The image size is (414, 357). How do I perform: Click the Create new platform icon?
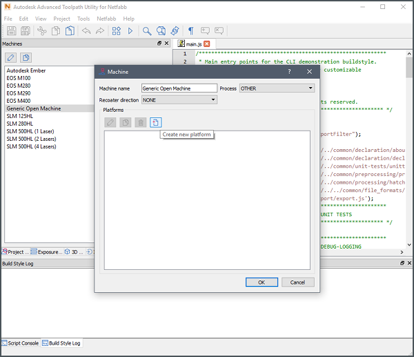(x=156, y=122)
